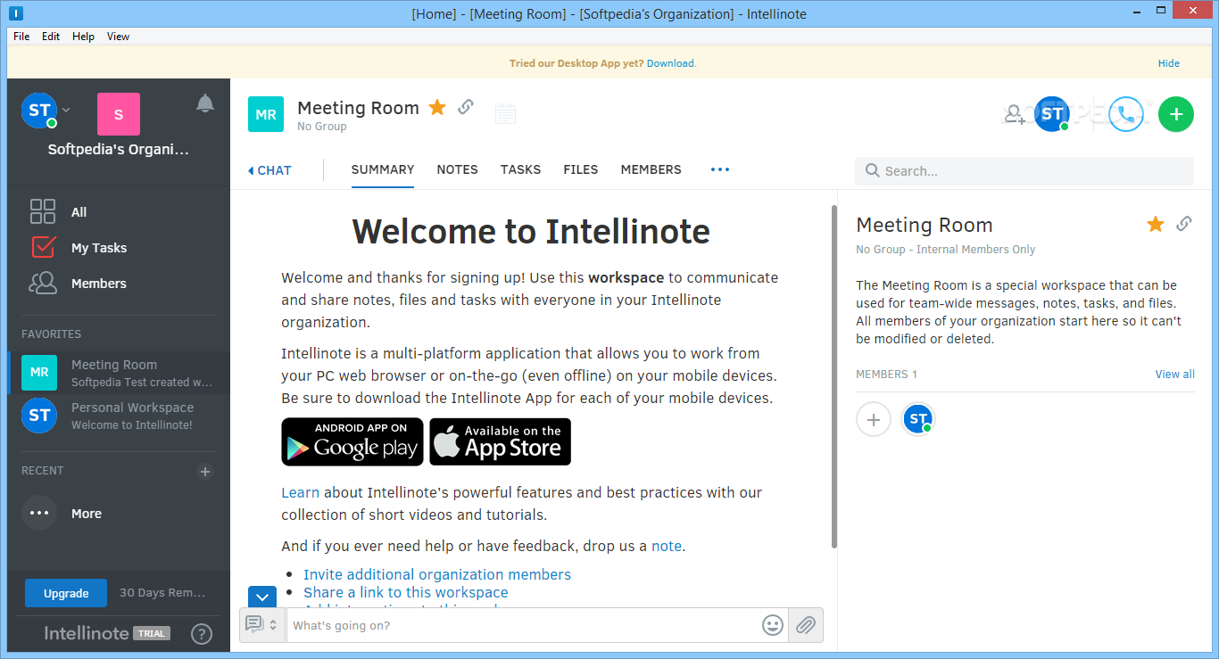Open the calendar icon in the header
This screenshot has width=1219, height=659.
505,113
